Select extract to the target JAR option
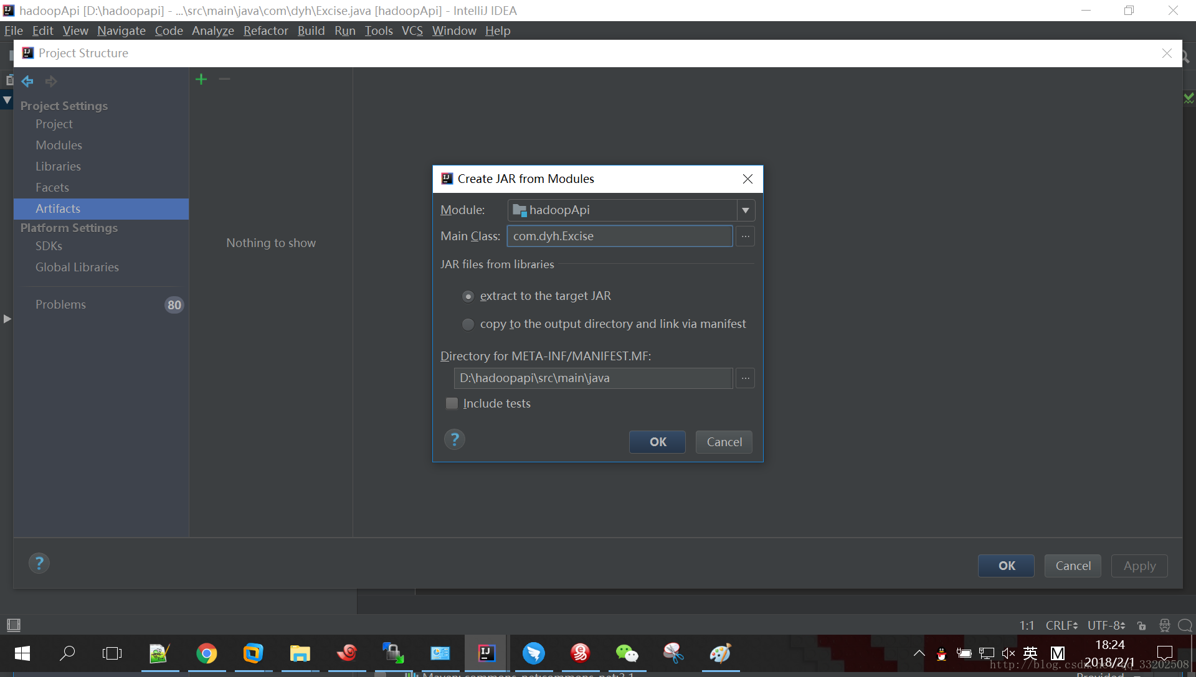The height and width of the screenshot is (677, 1196). point(468,296)
